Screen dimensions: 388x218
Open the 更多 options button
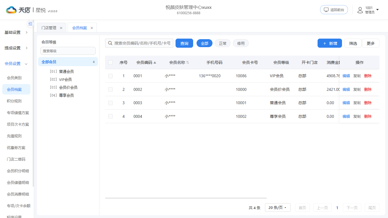[371, 43]
